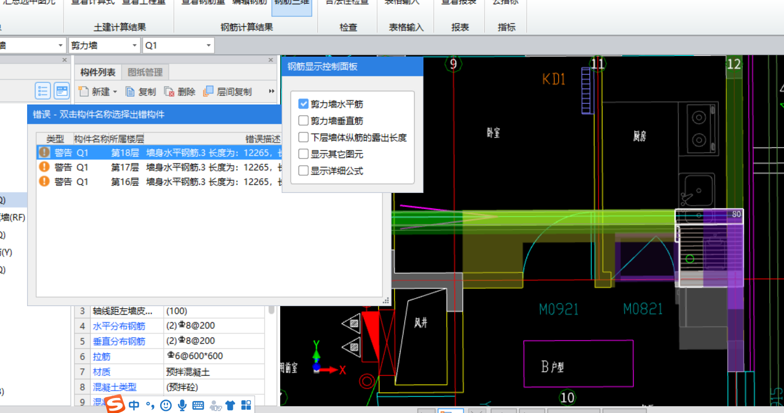This screenshot has height=413, width=784.
Task: Open the leftmost category dropdown ending in 墙
Action: [x=60, y=45]
